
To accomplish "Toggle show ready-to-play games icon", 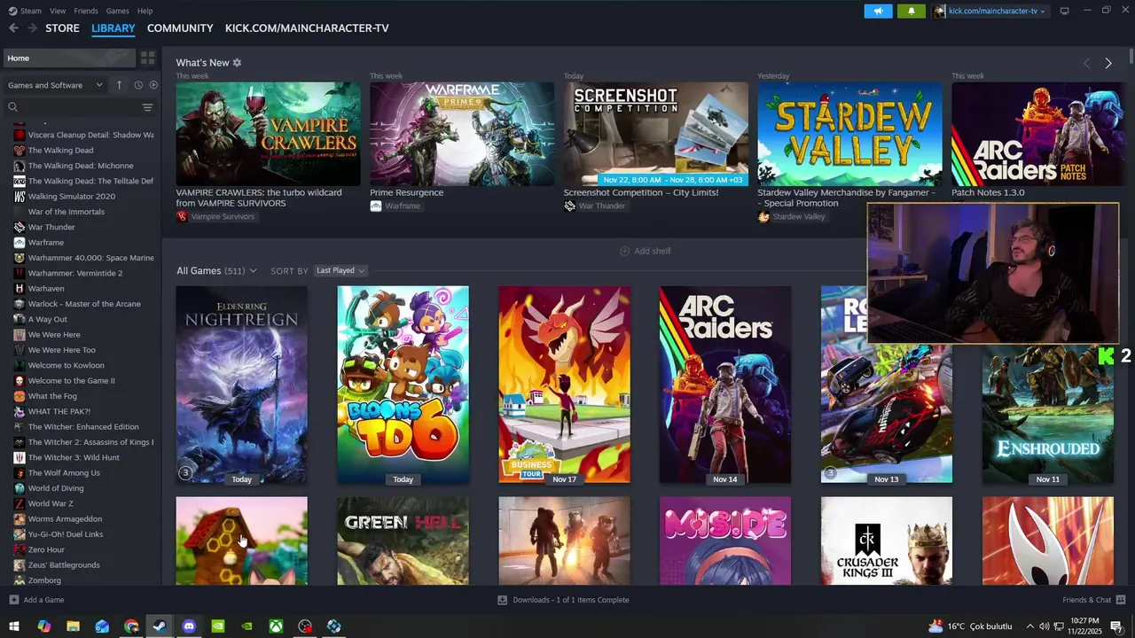I will [x=153, y=85].
